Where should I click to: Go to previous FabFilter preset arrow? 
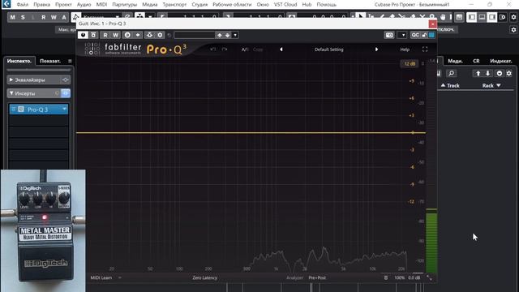click(281, 49)
